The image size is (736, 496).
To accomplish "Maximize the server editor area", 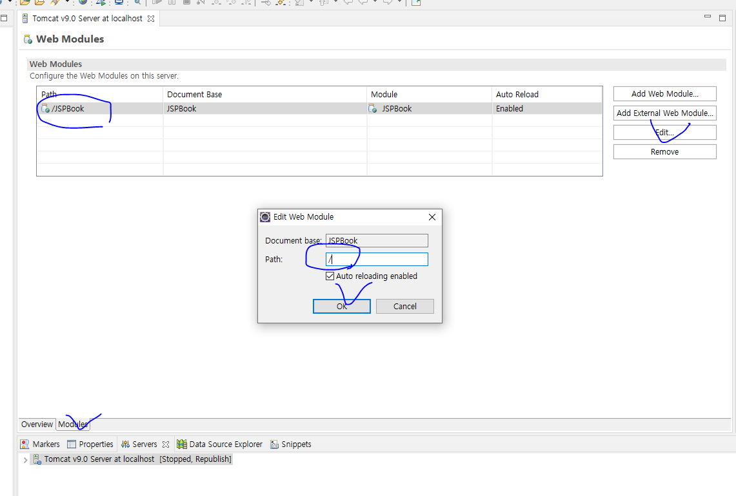I will click(x=722, y=18).
